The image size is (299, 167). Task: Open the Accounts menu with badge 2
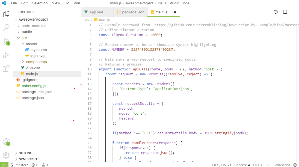pyautogui.click(x=6, y=142)
